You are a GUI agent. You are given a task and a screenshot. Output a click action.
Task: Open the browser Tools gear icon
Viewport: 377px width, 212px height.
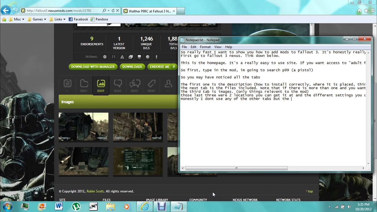[373, 11]
